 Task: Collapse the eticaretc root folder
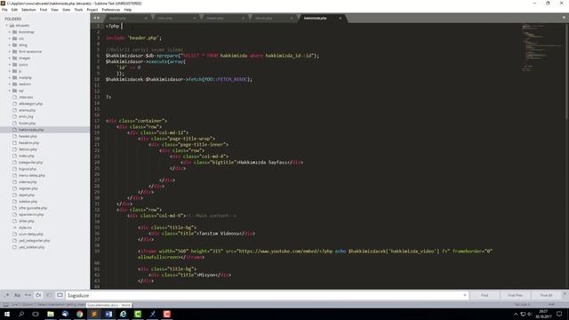coord(6,26)
